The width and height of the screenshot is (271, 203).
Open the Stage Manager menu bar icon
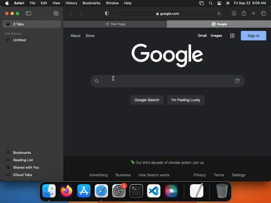point(201,3)
